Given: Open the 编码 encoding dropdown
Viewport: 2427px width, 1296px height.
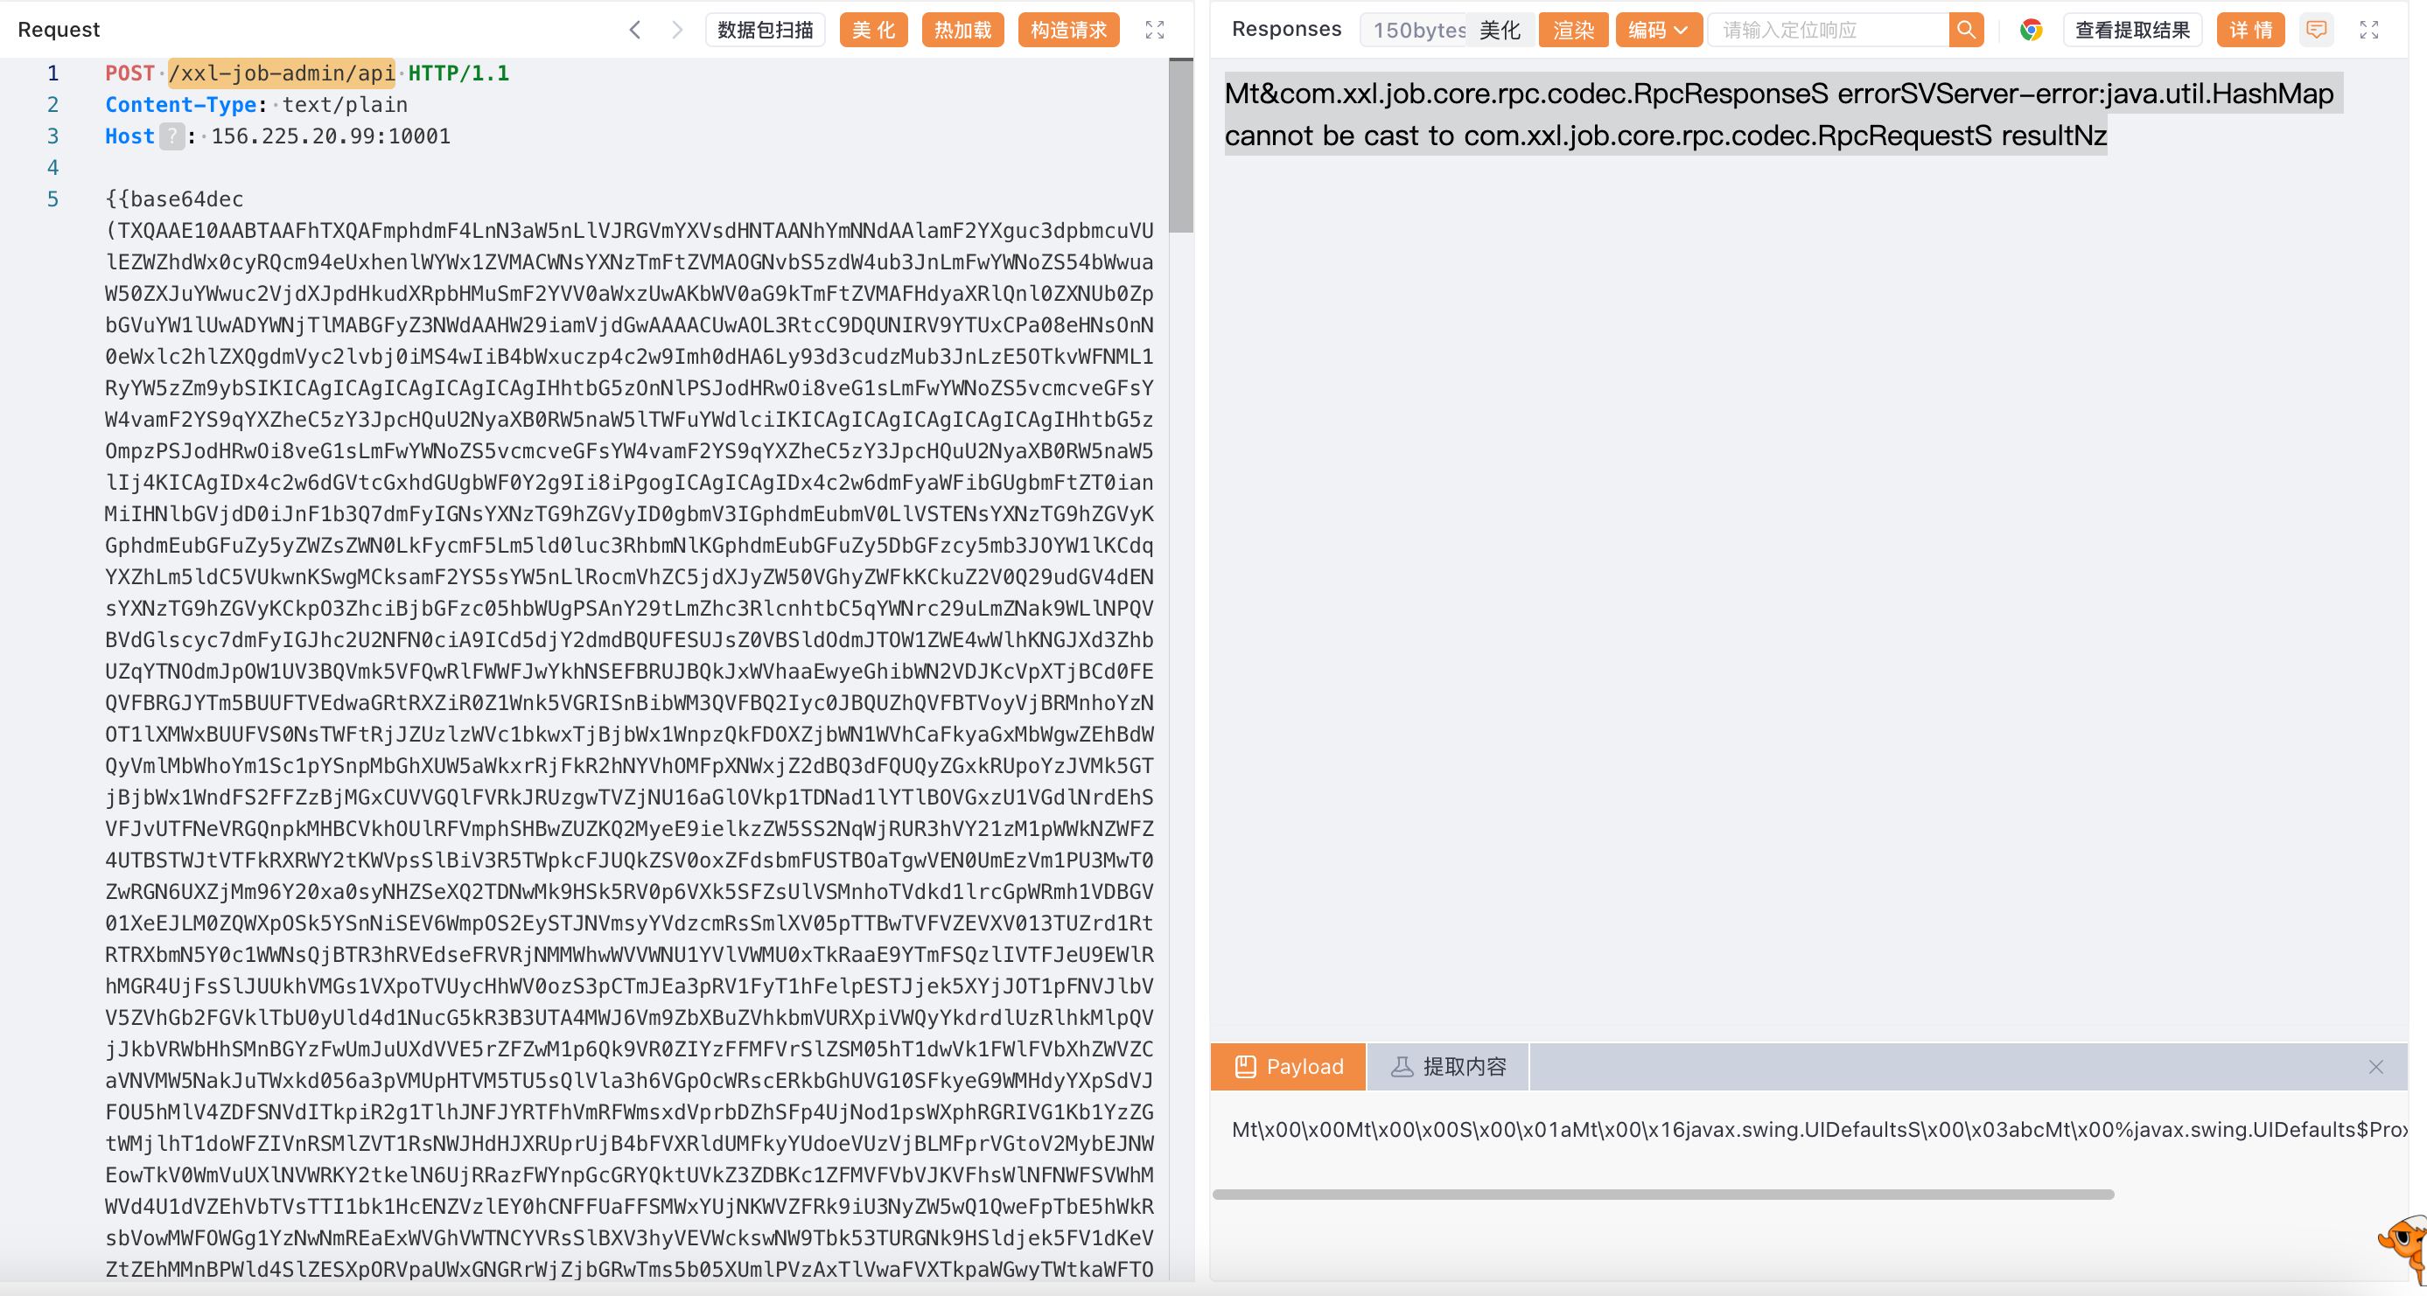Looking at the screenshot, I should click(x=1657, y=30).
